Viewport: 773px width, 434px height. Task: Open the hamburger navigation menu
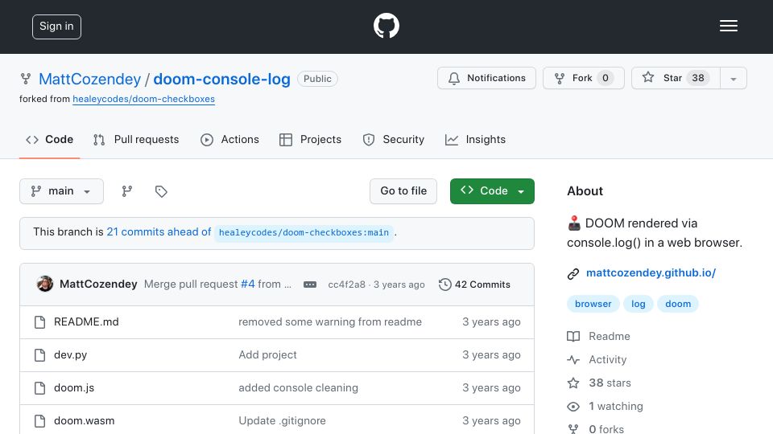(x=728, y=26)
